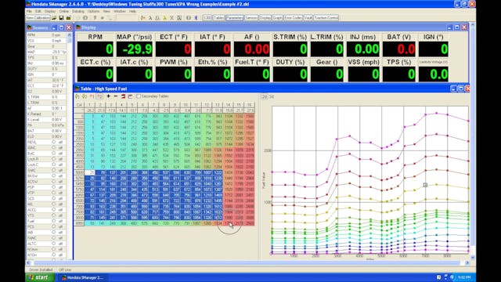Click the bottom horizontal scrollbar left arrow

(x=29, y=263)
